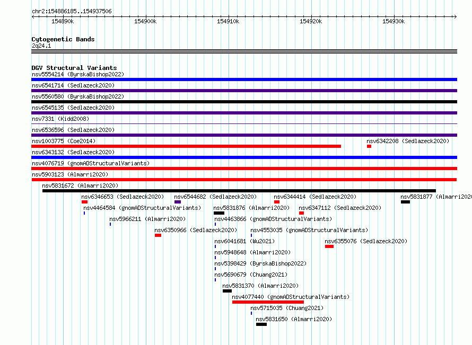This screenshot has height=345, width=472.
Task: Click nsv5690679 (Chuang2021) label
Action: pos(251,275)
